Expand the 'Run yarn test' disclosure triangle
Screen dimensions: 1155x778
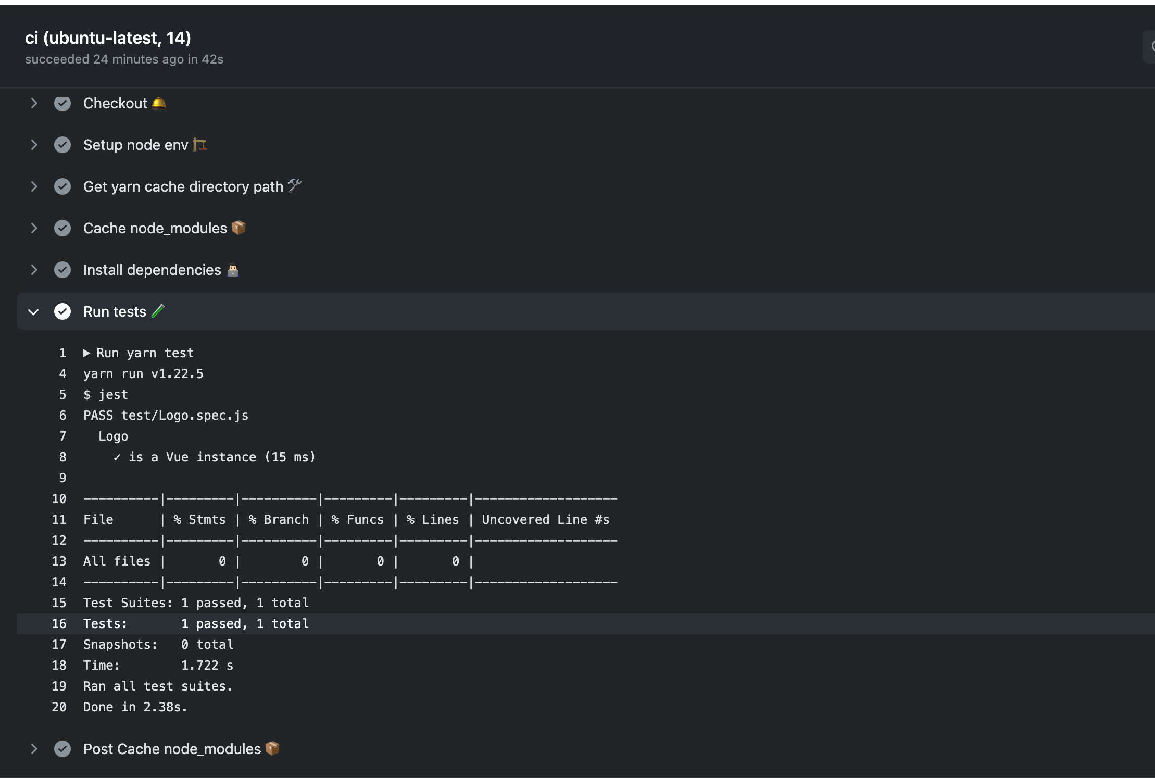pyautogui.click(x=87, y=353)
